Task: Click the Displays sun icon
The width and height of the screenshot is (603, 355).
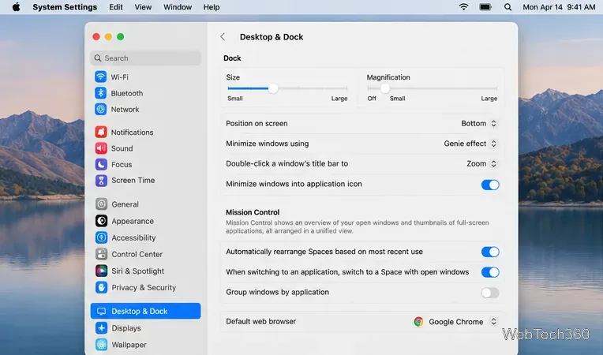Action: 102,327
